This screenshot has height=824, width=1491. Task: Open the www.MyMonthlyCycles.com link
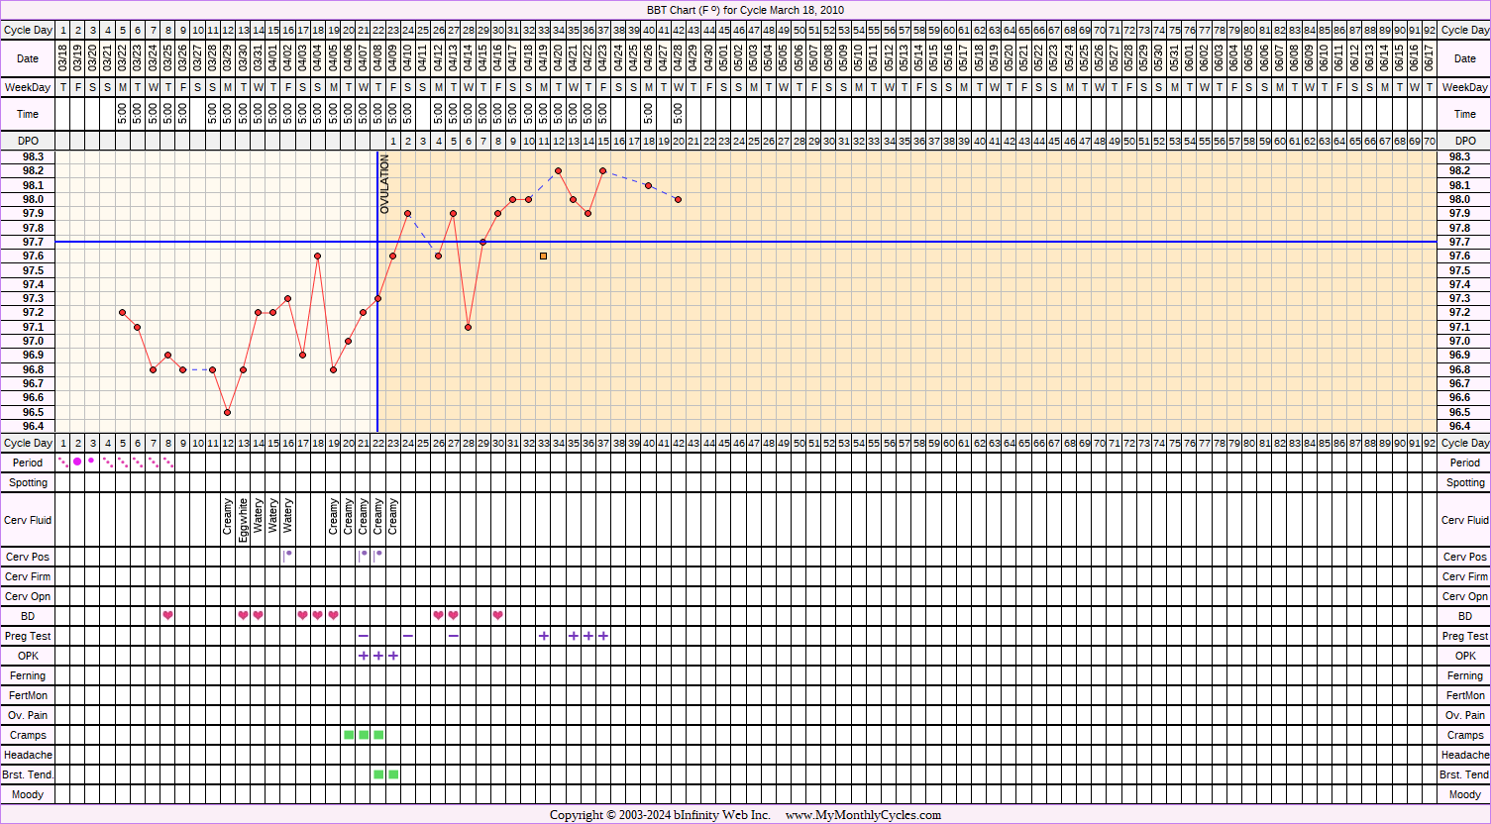(863, 815)
